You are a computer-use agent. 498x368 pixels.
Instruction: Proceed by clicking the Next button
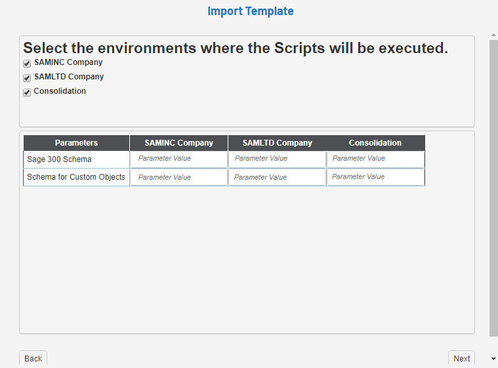tap(461, 359)
